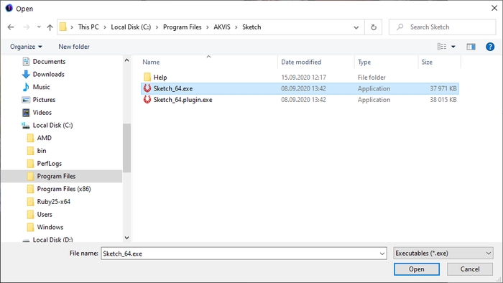Go up one folder level
The width and height of the screenshot is (503, 283).
click(50, 27)
